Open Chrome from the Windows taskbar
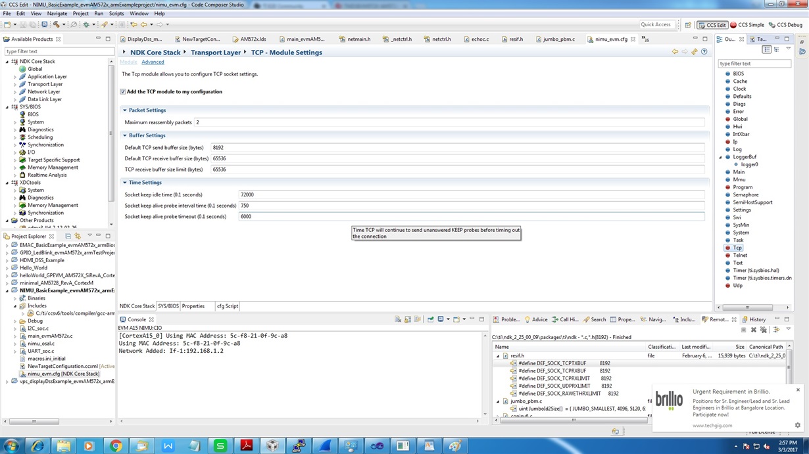The width and height of the screenshot is (809, 454). point(115,445)
